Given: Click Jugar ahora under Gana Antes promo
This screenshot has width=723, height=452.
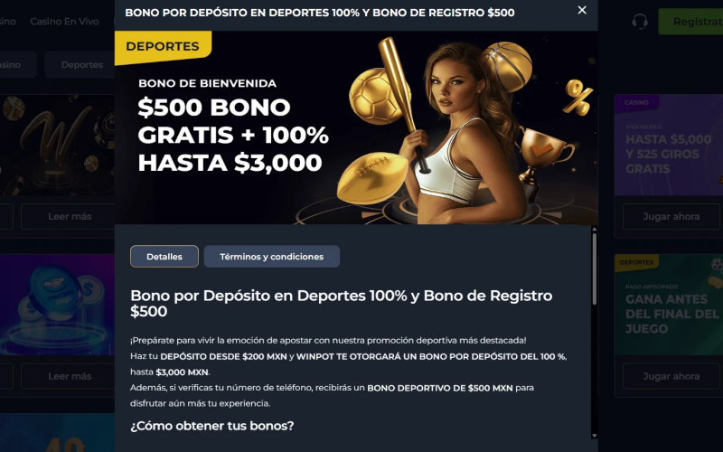Looking at the screenshot, I should coord(671,376).
